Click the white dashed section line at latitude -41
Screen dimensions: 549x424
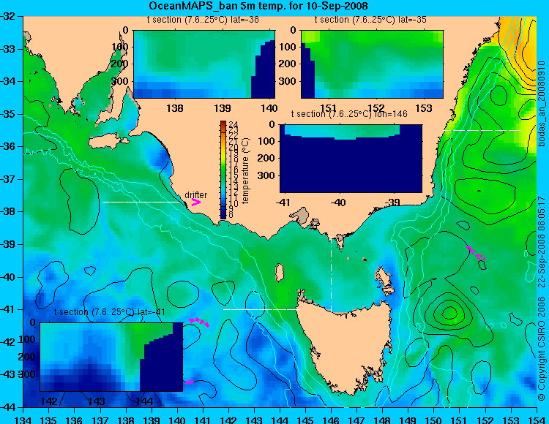tap(261, 309)
